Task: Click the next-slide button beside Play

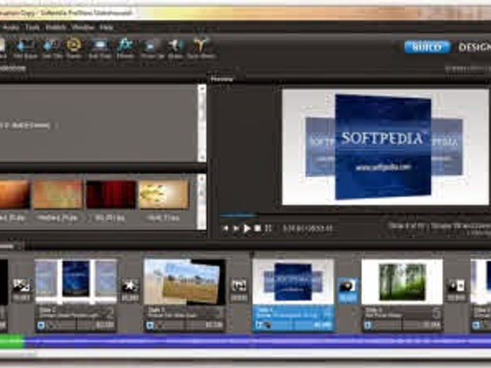Action: 236,229
